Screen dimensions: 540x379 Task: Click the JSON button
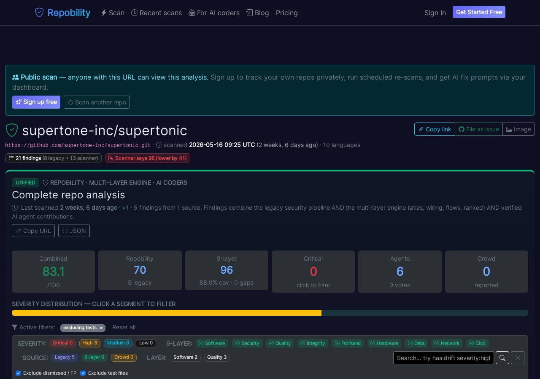point(74,230)
